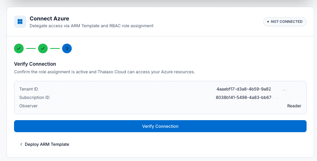The height and width of the screenshot is (161, 317).
Task: Click the Tenant ID label
Action: point(28,89)
